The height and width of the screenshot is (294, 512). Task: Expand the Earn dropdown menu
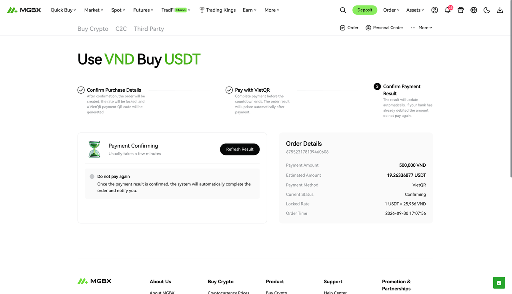pos(250,10)
